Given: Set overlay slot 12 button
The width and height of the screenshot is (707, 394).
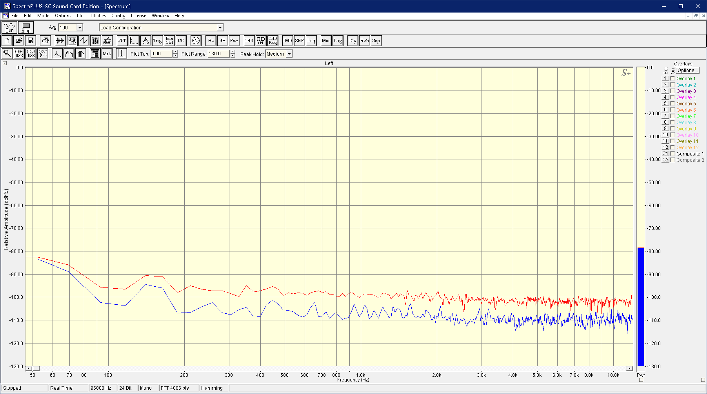Looking at the screenshot, I should (x=665, y=148).
